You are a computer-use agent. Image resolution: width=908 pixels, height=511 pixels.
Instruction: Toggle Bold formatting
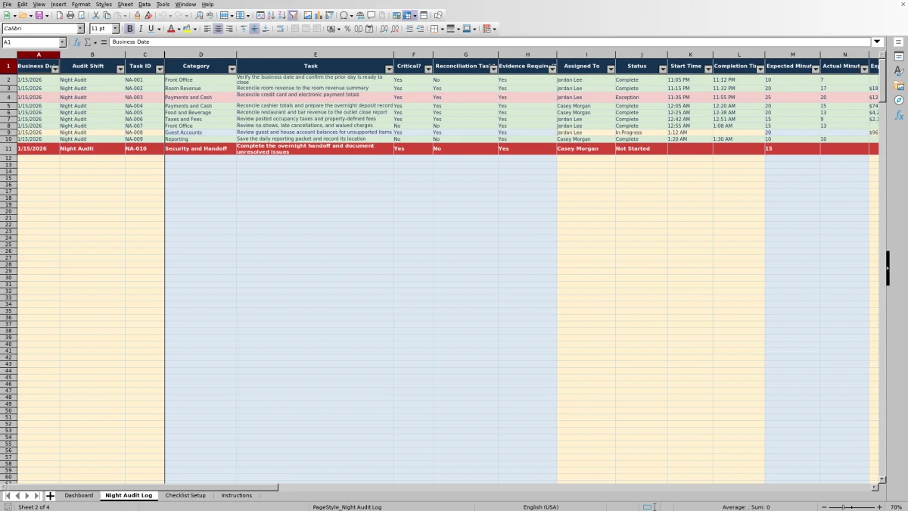pyautogui.click(x=129, y=29)
